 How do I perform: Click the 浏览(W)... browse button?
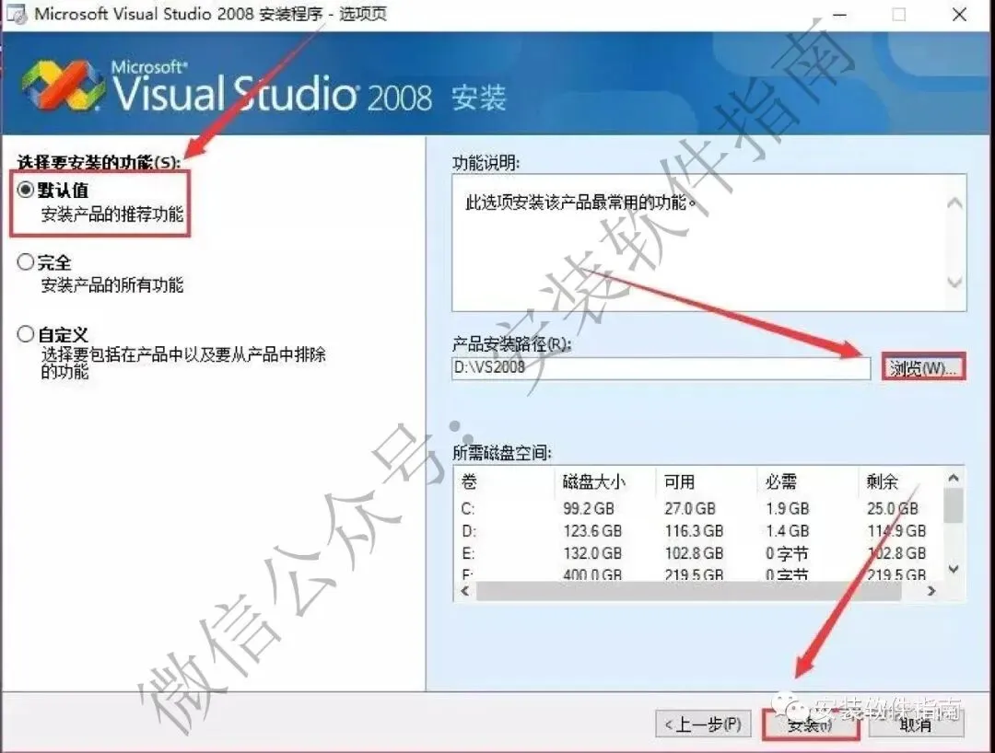coord(923,367)
